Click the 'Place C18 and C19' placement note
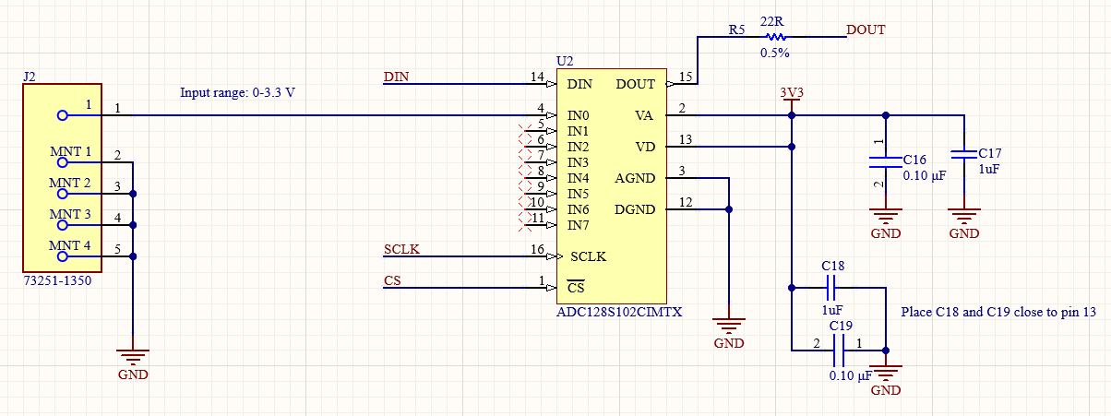Viewport: 1111px width, 416px height. pyautogui.click(x=997, y=313)
